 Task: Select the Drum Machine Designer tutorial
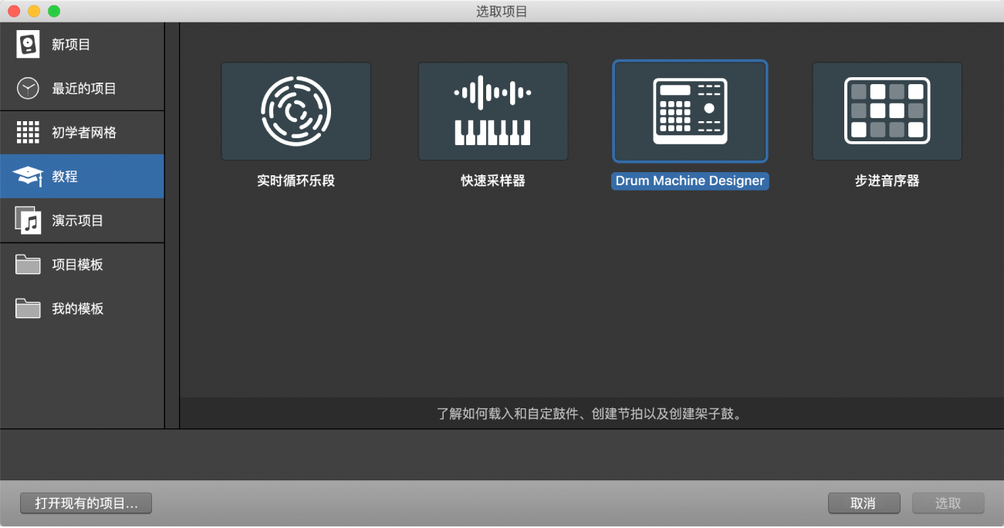[x=689, y=111]
